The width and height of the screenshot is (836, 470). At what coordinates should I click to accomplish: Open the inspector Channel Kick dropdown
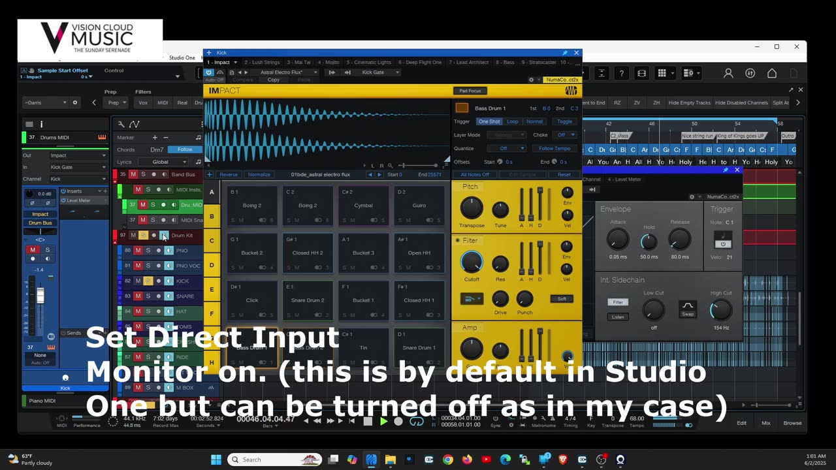(78, 179)
